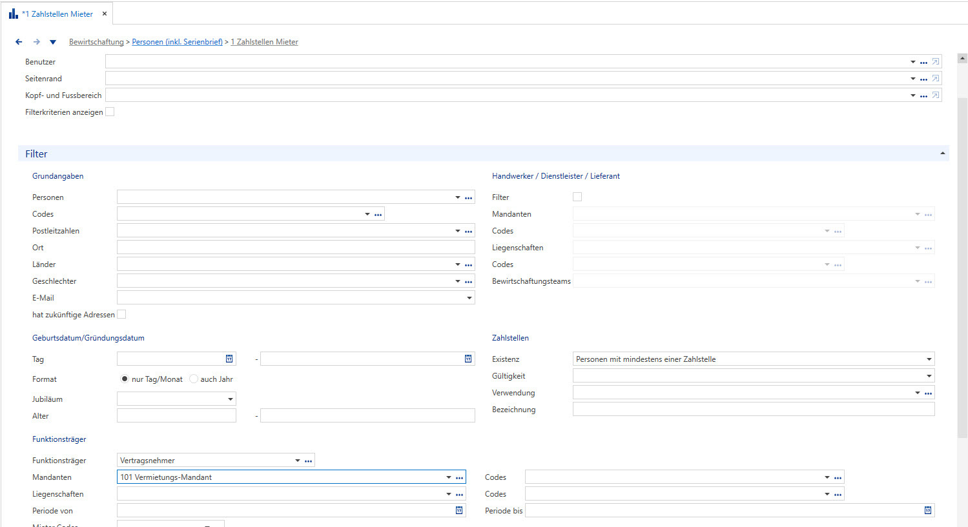Open the Länder ellipsis lookup
This screenshot has height=527, width=968.
point(469,265)
